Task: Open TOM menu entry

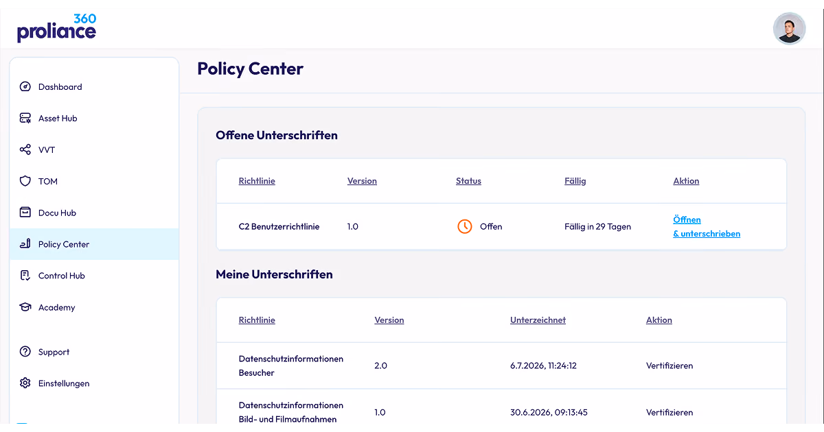Action: pyautogui.click(x=94, y=182)
